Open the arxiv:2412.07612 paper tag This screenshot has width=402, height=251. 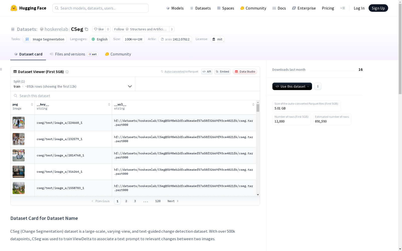[175, 39]
